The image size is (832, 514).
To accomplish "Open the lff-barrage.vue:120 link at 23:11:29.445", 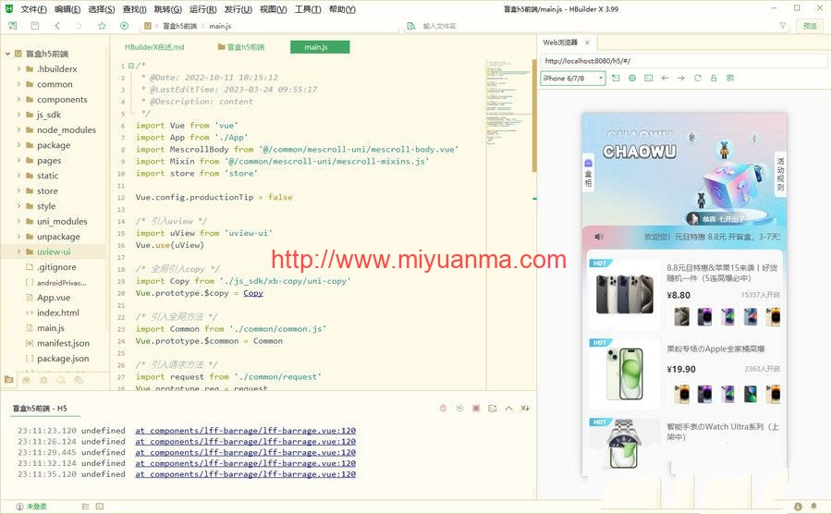I will [245, 452].
